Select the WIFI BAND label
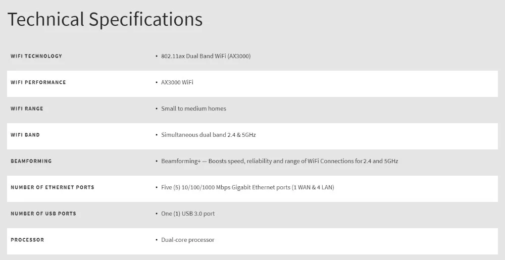Screen dimensions: 505x260 pos(25,135)
